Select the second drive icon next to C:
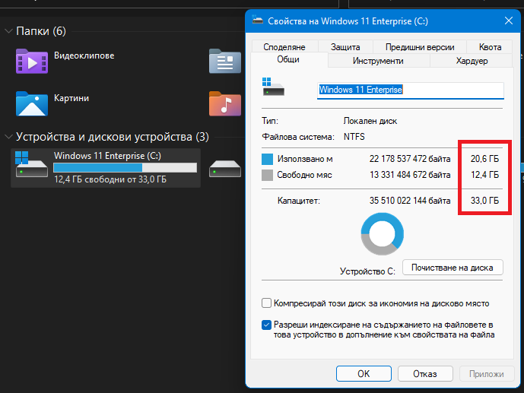This screenshot has height=393, width=524. [x=225, y=169]
